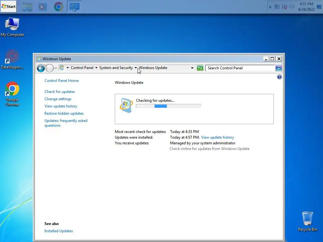Go to Control Panel breadcrumb

pos(82,68)
